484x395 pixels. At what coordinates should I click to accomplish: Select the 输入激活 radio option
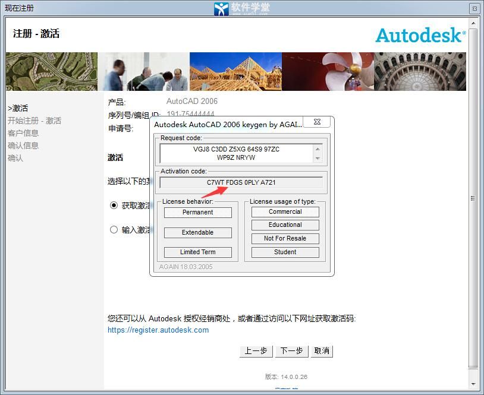(114, 230)
